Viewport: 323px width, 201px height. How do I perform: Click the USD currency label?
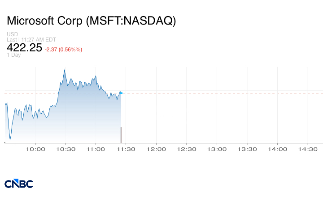tap(12, 34)
